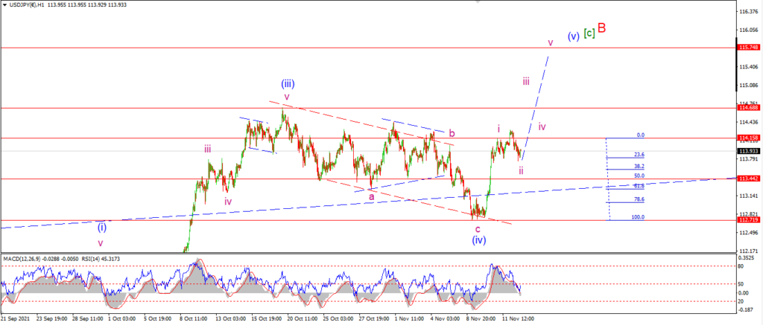Click the red B wave label
Screen dimensions: 763x325
click(602, 28)
